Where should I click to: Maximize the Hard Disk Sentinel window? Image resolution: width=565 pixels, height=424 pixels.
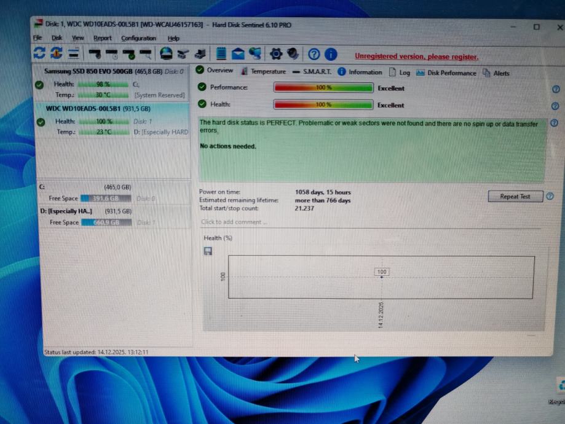(537, 27)
